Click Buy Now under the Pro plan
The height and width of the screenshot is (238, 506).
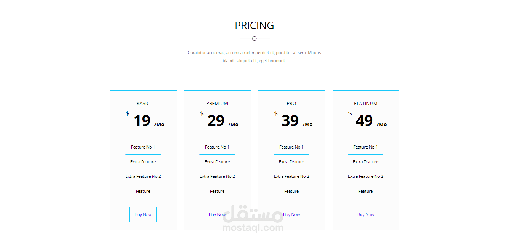click(291, 214)
